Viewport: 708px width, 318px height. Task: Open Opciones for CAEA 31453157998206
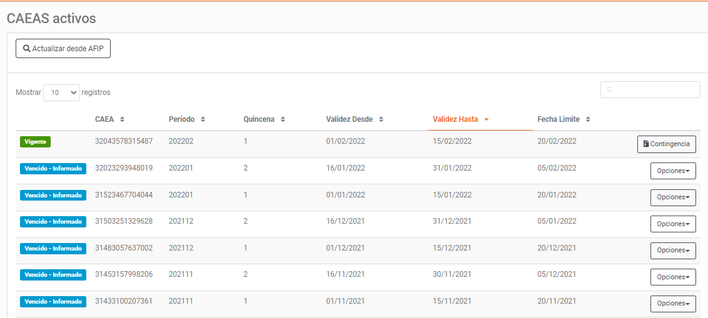673,277
